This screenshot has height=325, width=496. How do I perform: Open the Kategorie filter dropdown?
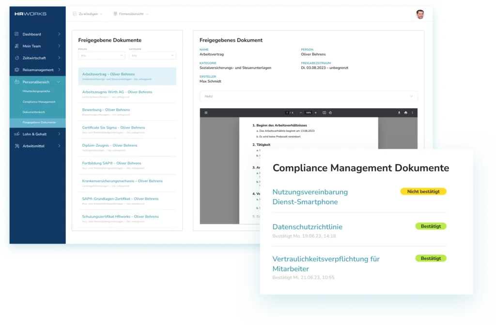[152, 56]
